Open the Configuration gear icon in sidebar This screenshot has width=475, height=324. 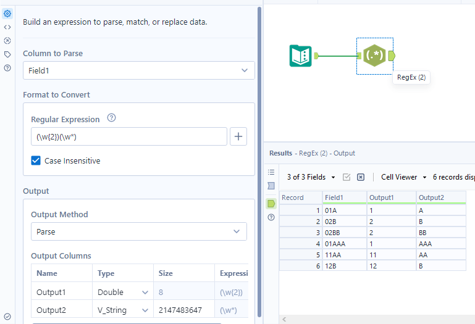[7, 14]
